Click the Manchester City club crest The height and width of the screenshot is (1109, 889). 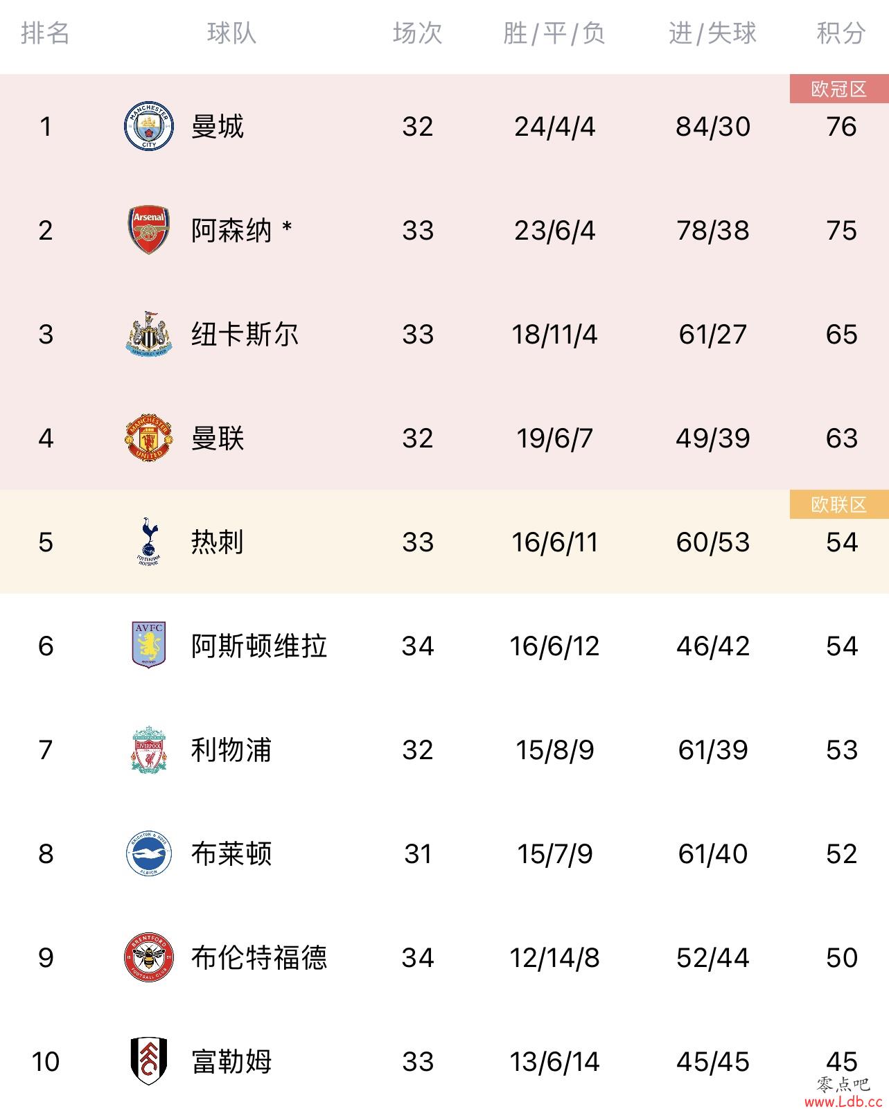click(149, 126)
